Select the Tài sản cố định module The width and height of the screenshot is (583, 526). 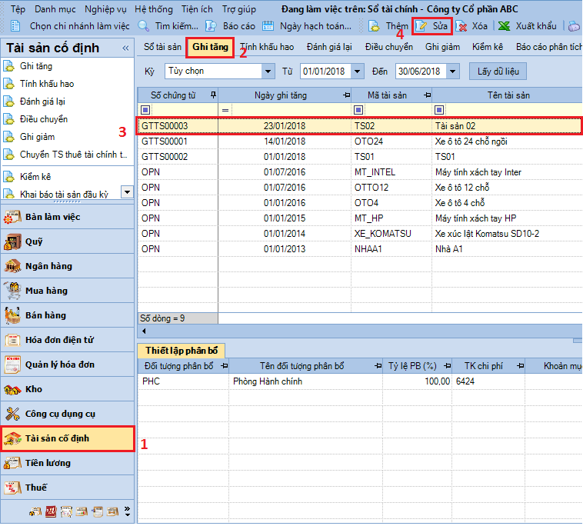point(67,438)
